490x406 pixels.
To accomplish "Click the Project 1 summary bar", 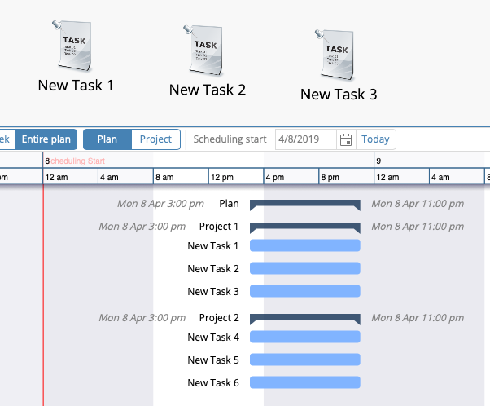I will pos(305,227).
